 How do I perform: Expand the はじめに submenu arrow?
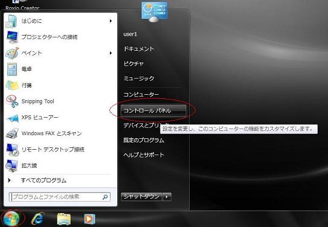pyautogui.click(x=111, y=21)
